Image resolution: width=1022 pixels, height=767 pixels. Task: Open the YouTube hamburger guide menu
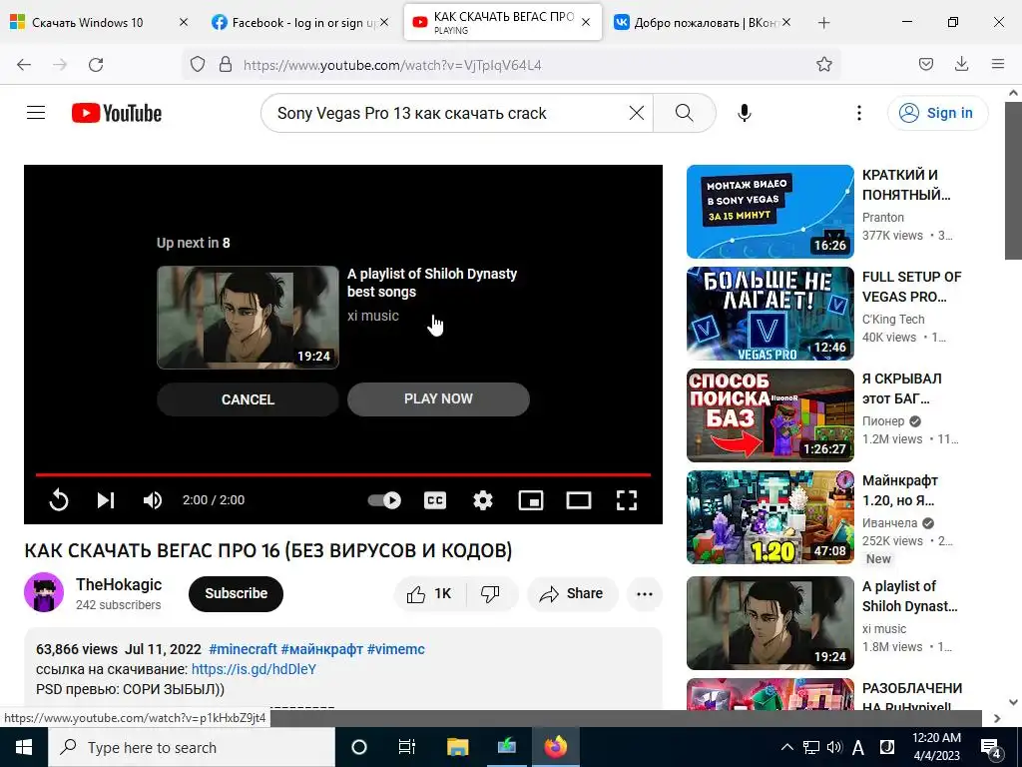(x=36, y=113)
